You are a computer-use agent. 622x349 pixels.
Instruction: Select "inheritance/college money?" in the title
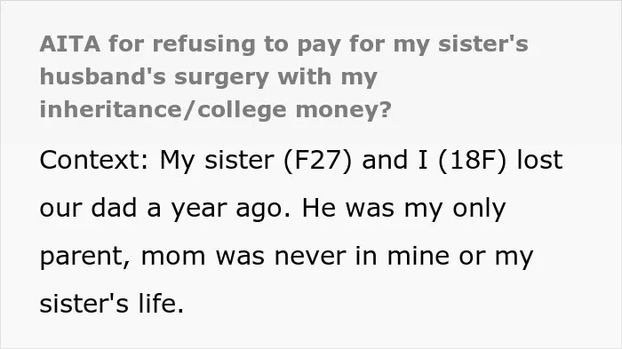click(x=215, y=109)
